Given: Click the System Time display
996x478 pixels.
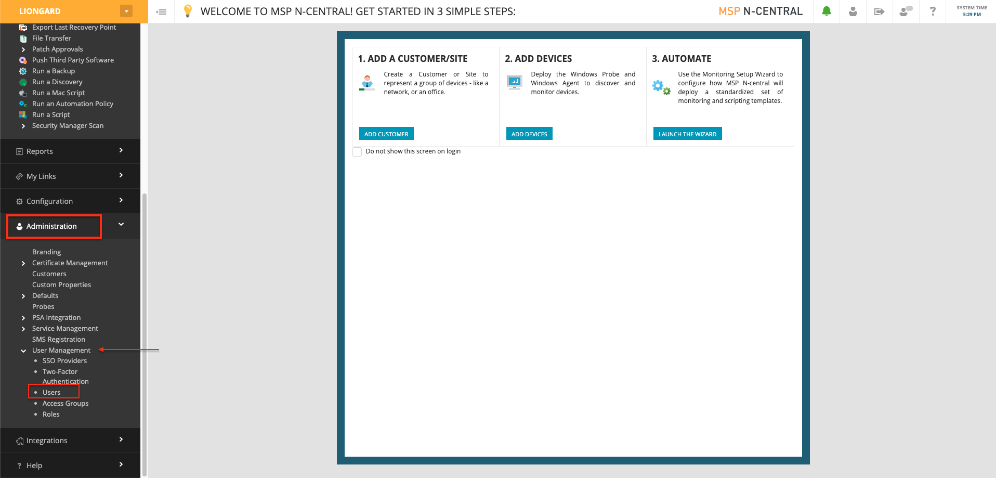Looking at the screenshot, I should pos(972,11).
